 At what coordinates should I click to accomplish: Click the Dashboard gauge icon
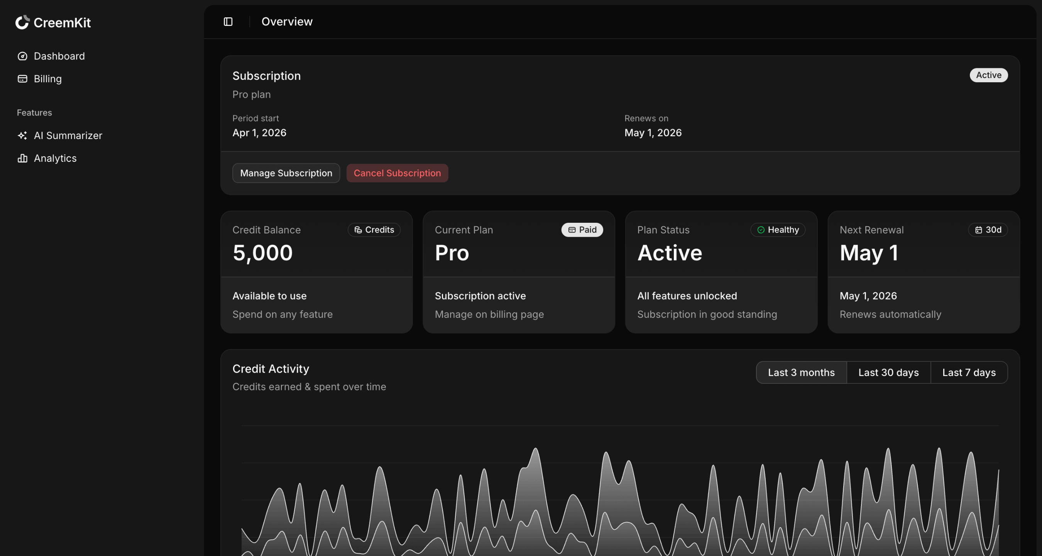tap(23, 56)
